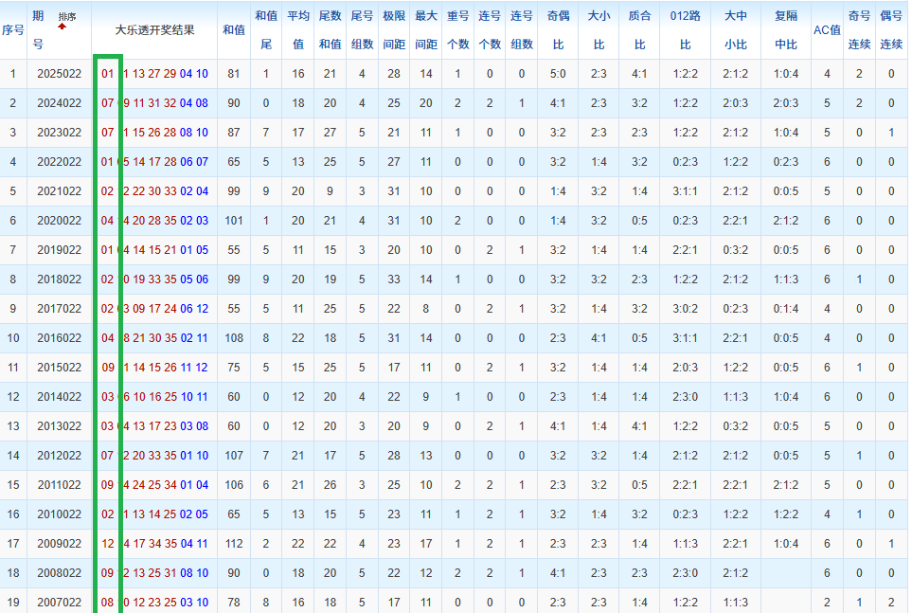
Task: Select period number 2012022
Action: click(x=60, y=455)
